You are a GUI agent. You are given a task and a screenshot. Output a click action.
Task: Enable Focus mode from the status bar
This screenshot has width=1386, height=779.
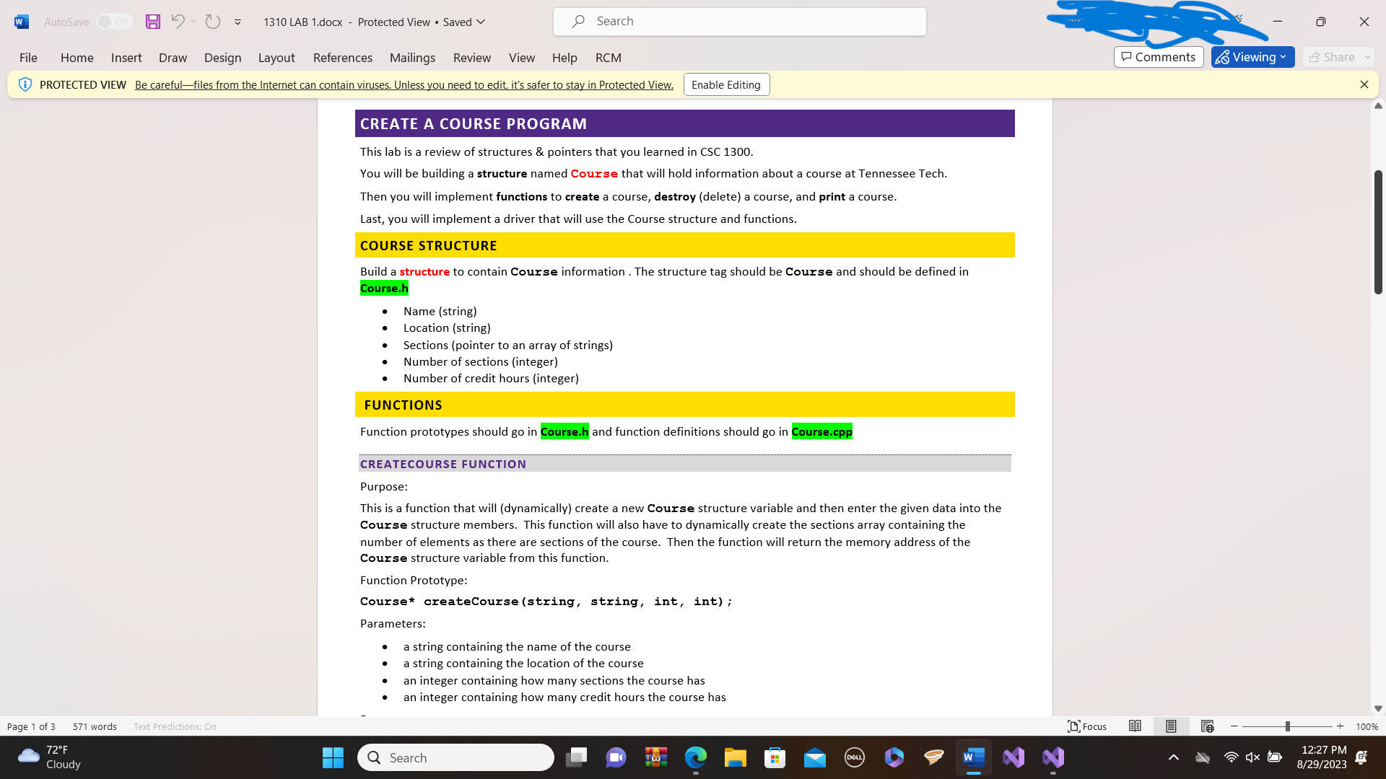tap(1087, 726)
